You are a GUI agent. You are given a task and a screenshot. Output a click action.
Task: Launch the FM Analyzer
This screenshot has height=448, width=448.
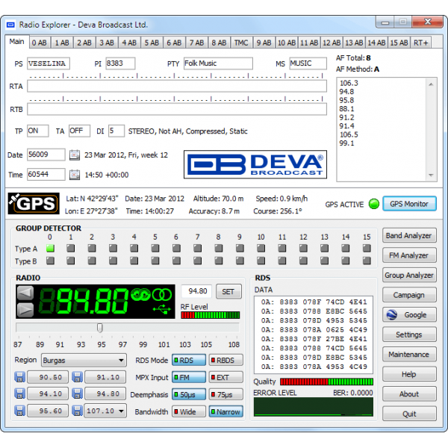(x=409, y=255)
